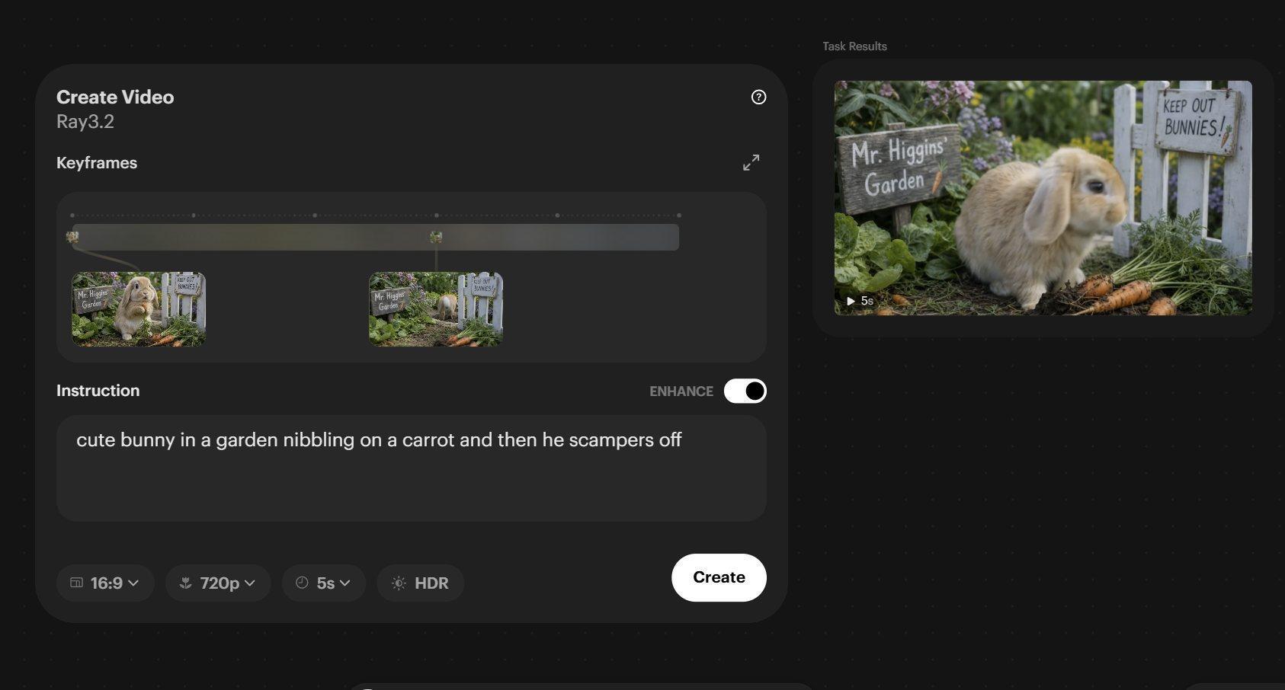Open the 720p resolution dropdown
The image size is (1285, 690).
[218, 583]
